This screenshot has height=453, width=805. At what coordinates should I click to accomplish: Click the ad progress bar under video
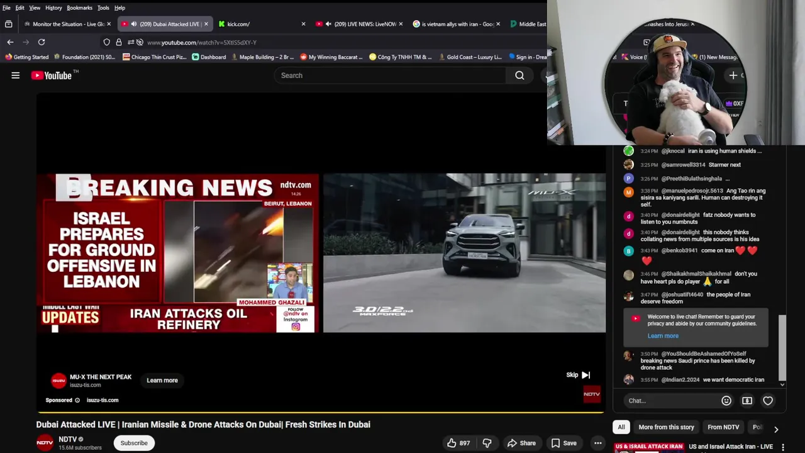point(319,413)
